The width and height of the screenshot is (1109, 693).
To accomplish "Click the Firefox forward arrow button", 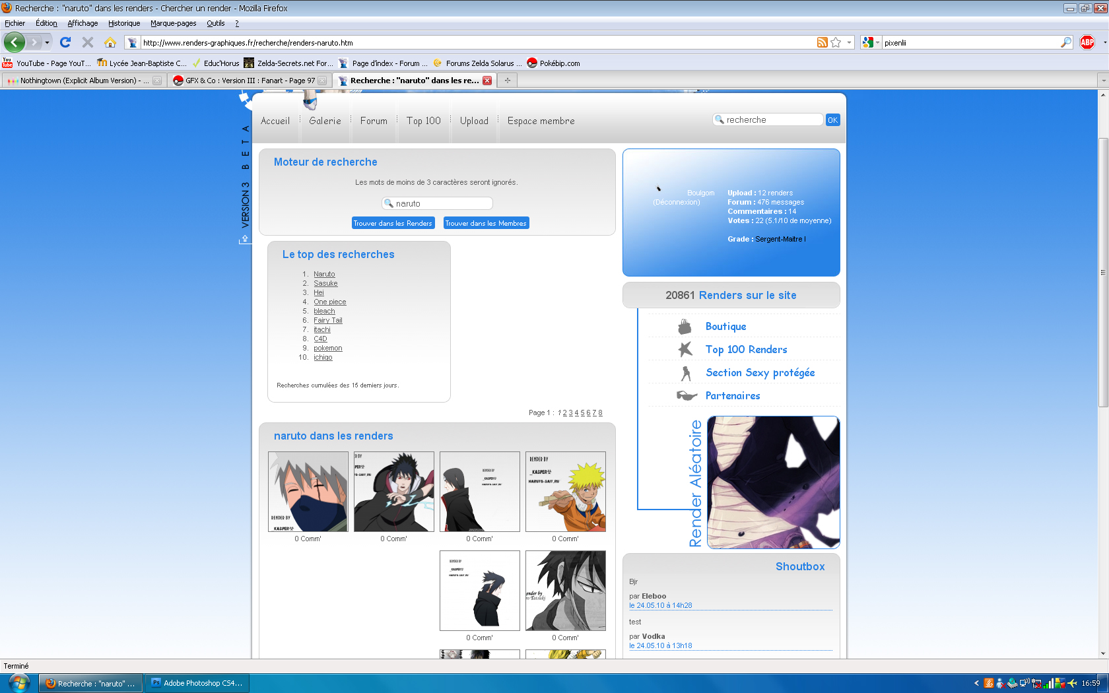I will (34, 42).
